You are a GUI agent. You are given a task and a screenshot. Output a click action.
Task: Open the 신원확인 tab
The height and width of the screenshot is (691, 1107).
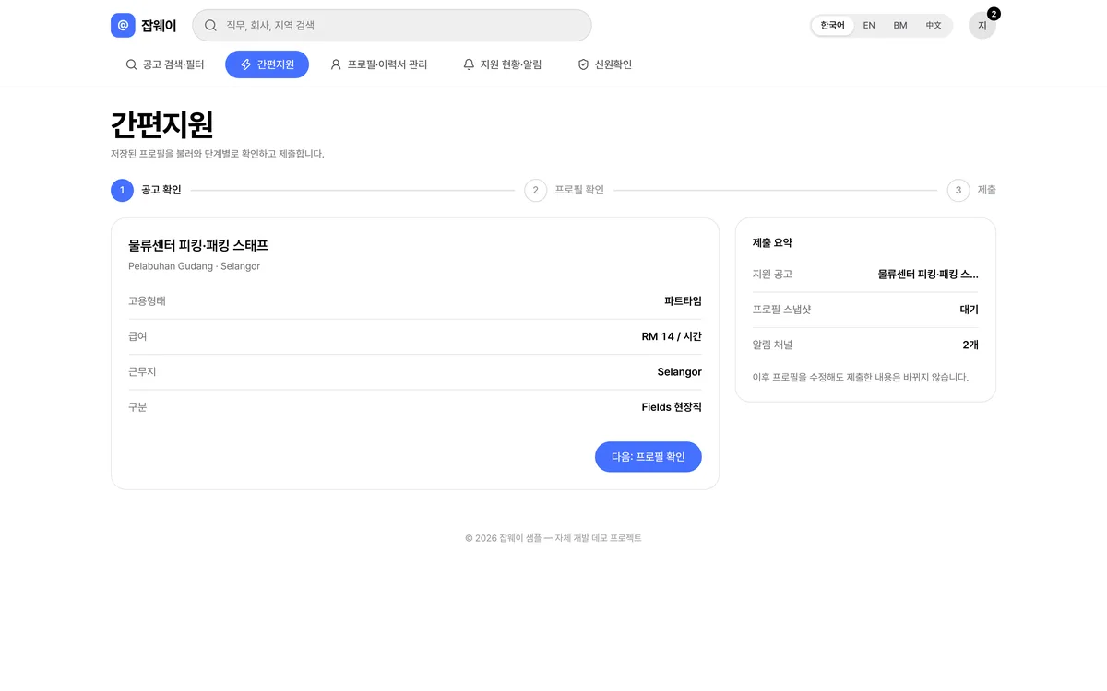click(604, 64)
